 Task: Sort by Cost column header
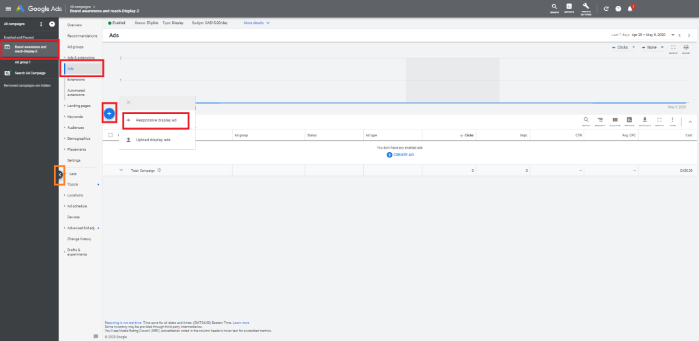coord(689,135)
